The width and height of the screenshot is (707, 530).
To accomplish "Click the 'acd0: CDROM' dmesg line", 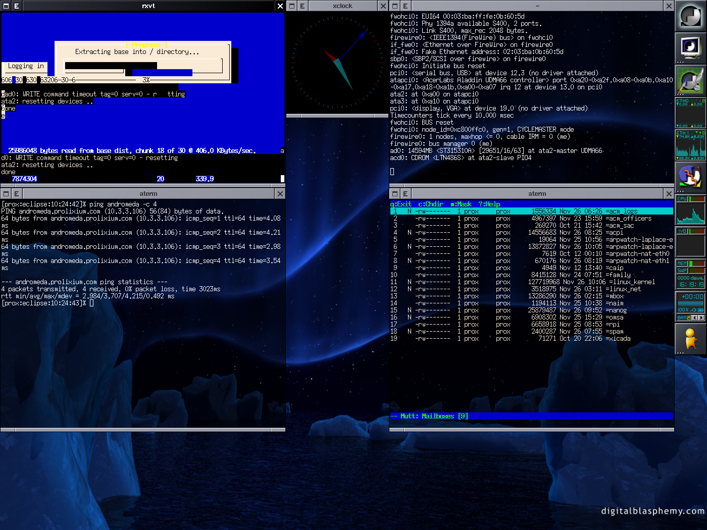I will 461,158.
